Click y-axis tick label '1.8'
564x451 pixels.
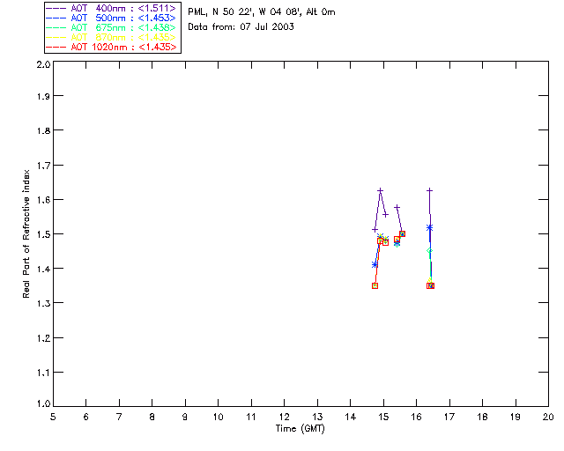click(x=43, y=130)
